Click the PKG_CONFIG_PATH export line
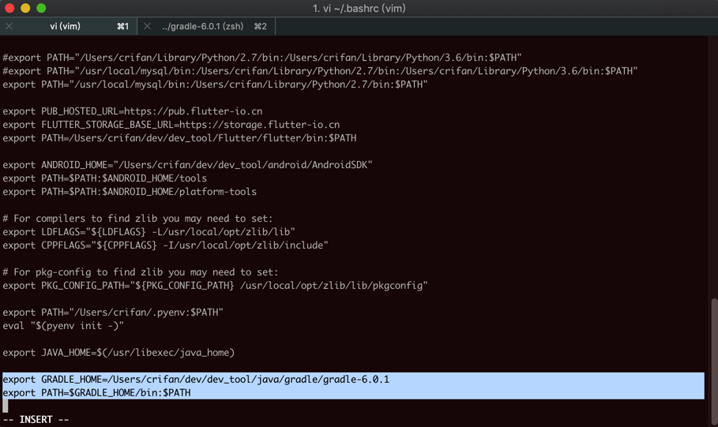The height and width of the screenshot is (427, 718). coord(215,286)
